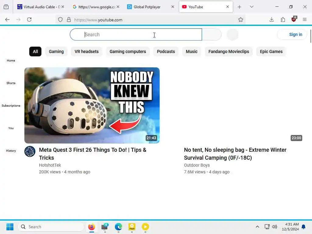Click the Sign in button

click(x=292, y=34)
